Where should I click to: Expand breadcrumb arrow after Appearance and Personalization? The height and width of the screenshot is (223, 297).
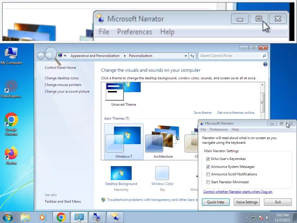pyautogui.click(x=125, y=56)
